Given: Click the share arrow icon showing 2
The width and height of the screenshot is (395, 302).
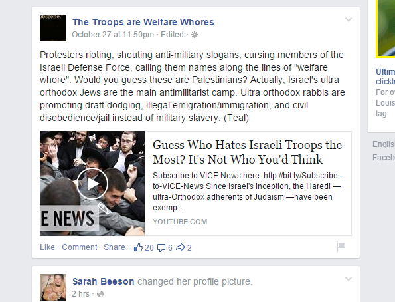Looking at the screenshot, I should click(x=181, y=247).
